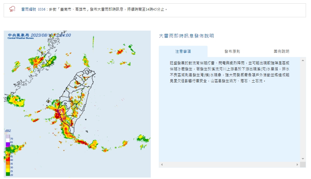Click the horizontal scroll left arrow
311x179 pixels.
162,164
